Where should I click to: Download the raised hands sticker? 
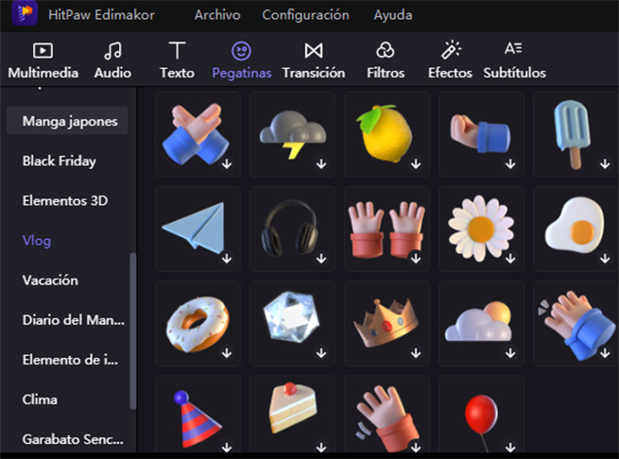coord(416,259)
